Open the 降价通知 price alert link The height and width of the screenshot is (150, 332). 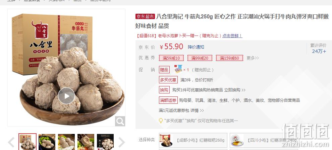coord(196,47)
